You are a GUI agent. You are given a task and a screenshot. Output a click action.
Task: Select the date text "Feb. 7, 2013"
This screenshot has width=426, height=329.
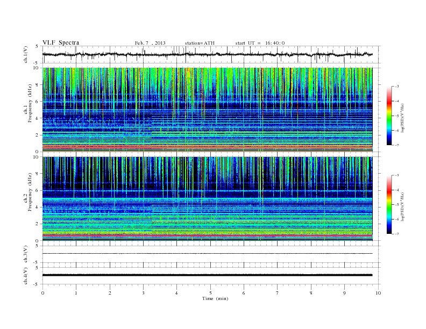tap(150, 43)
